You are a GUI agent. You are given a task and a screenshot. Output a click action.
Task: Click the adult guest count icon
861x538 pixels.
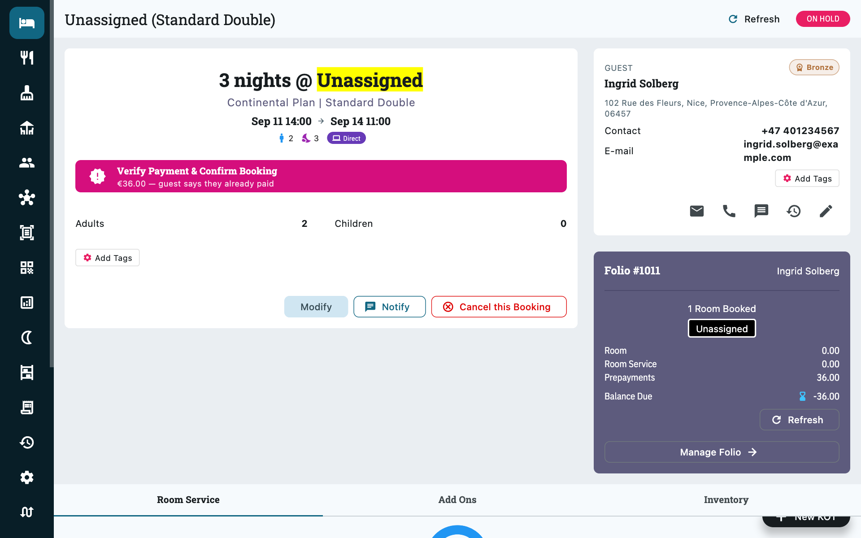point(281,138)
